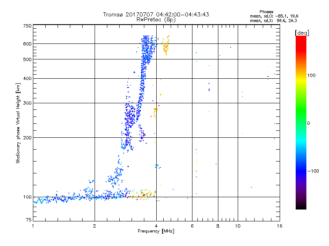The width and height of the screenshot is (329, 246).
Task: Click the '[deg]' colorbar unit label
Action: 302,33
